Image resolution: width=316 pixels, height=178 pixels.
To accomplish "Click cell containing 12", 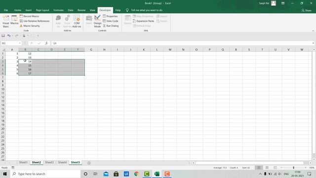I will tap(25, 54).
